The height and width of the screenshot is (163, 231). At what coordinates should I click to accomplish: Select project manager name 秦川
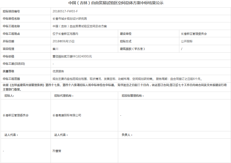pyautogui.click(x=55, y=49)
